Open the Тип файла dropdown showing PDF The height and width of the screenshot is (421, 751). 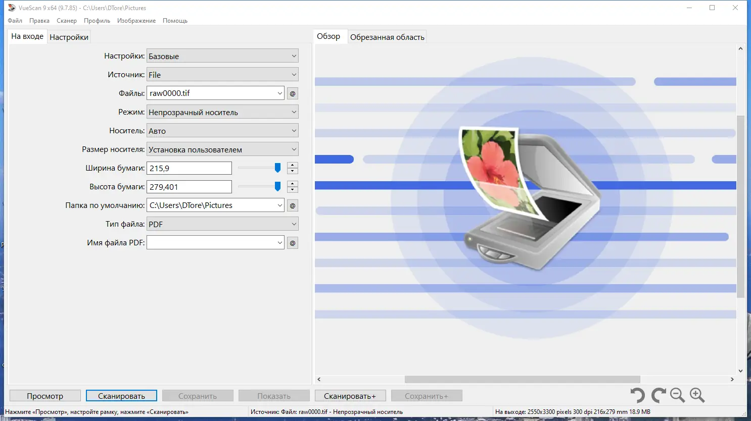222,224
